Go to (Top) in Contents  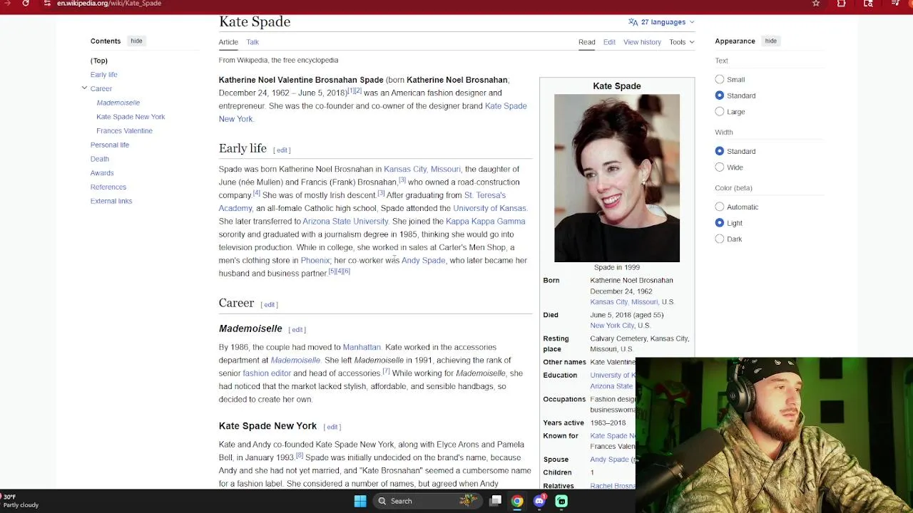click(x=99, y=61)
